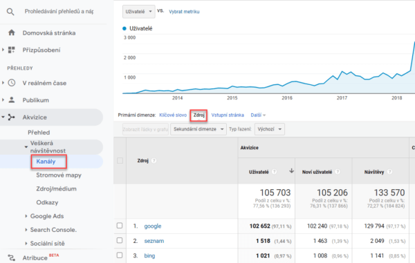The height and width of the screenshot is (263, 415).
Task: Click sort arrow in Uživatelé column
Action: [291, 171]
